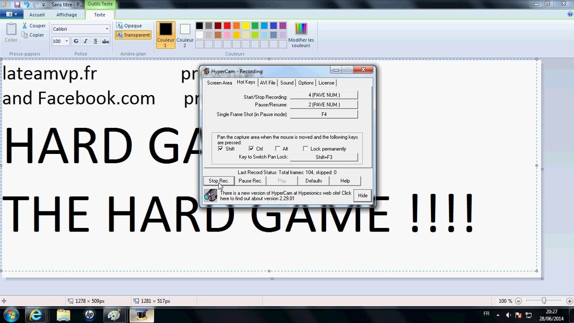This screenshot has height=323, width=574.
Task: Toggle strikethrough (abc) text formatting
Action: tap(105, 41)
